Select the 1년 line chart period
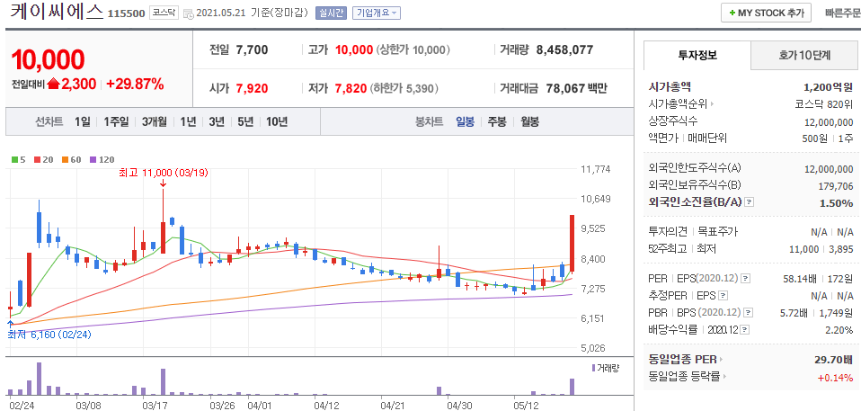This screenshot has height=411, width=861. click(x=188, y=121)
